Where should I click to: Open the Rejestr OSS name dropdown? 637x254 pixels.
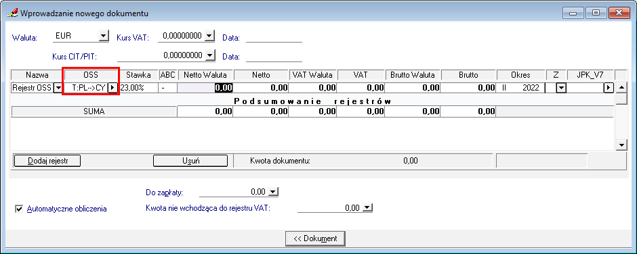tap(58, 88)
